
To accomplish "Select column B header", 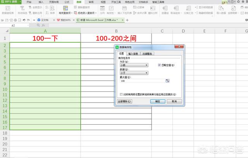I will pyautogui.click(x=116, y=31).
